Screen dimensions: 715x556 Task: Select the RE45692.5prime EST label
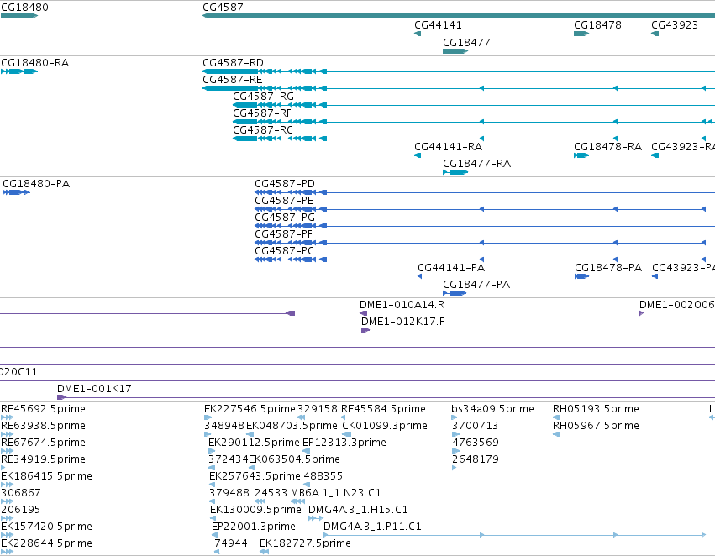tap(44, 409)
